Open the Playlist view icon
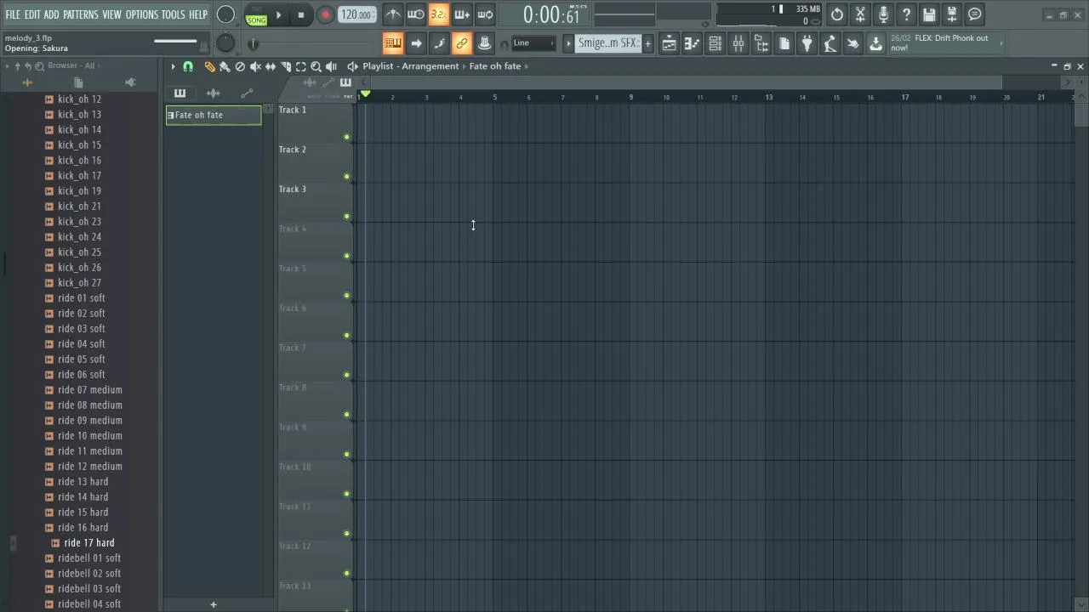 [670, 43]
